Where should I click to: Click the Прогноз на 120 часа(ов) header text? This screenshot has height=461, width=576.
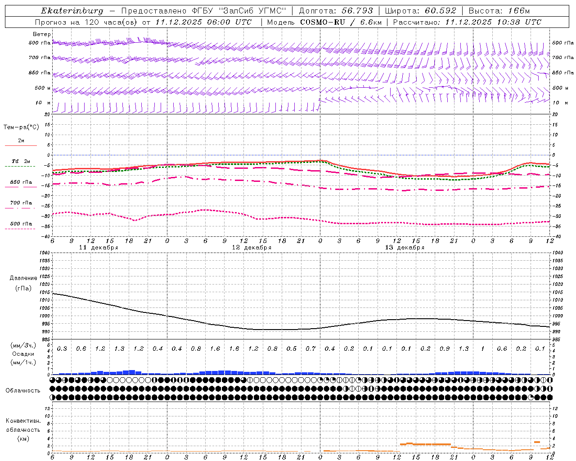87,22
